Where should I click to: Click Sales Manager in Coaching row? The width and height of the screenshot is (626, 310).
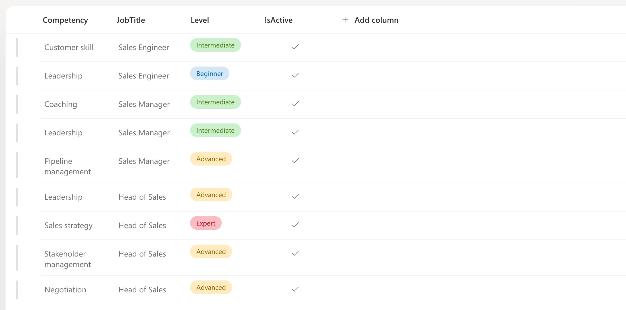coord(144,104)
